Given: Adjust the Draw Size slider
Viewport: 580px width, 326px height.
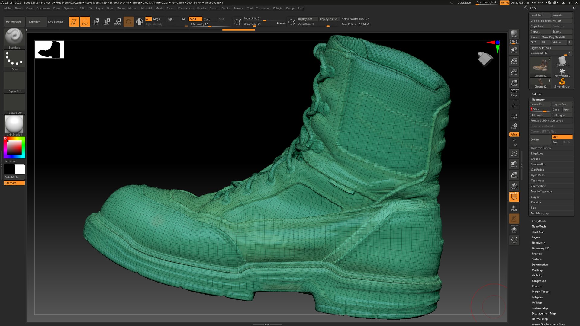Looking at the screenshot, I should 264,24.
